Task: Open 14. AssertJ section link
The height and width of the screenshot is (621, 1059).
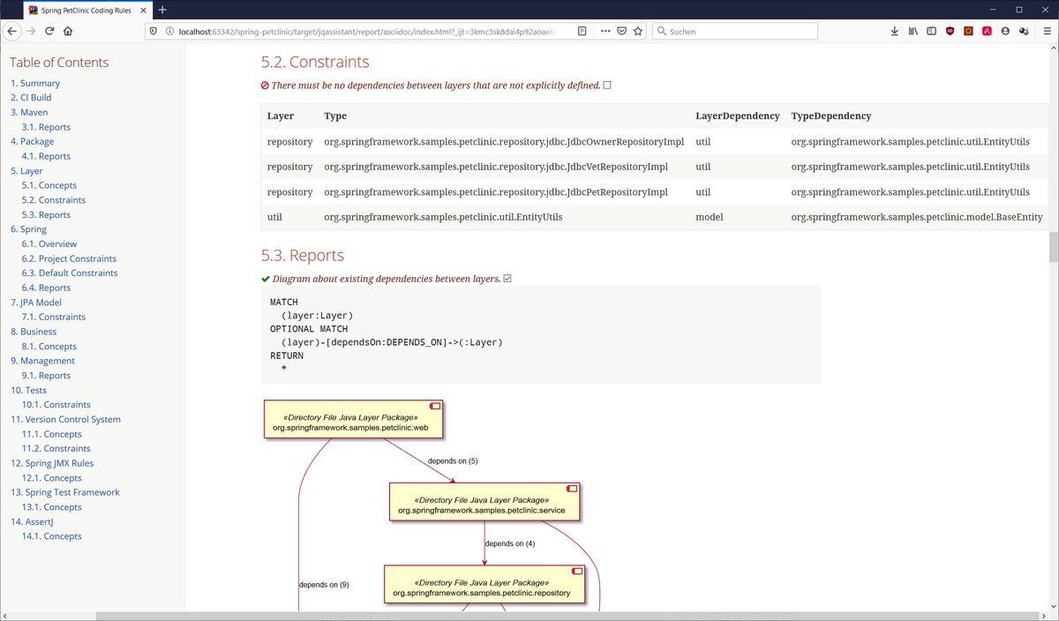Action: [x=32, y=521]
